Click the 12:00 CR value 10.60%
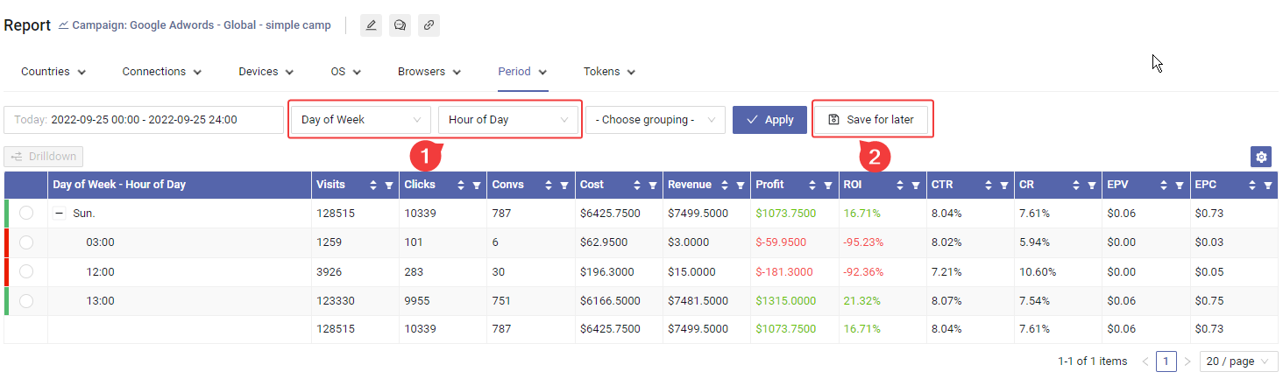The width and height of the screenshot is (1283, 386). [1038, 271]
